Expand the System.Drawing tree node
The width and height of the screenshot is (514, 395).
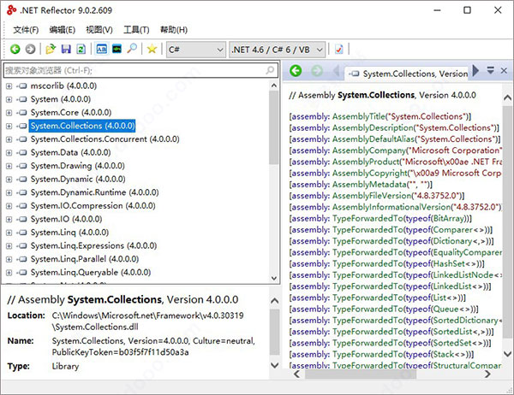tap(9, 165)
